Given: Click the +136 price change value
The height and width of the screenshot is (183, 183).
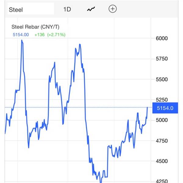Looking at the screenshot, I should pos(39,34).
